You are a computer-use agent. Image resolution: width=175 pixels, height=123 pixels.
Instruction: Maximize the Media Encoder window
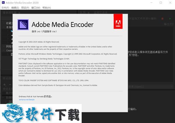tap(161, 3)
